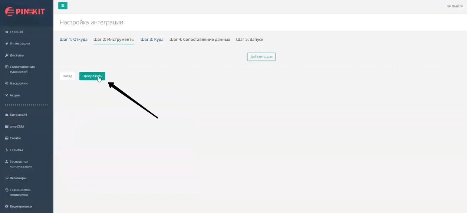Open Интеграции in the sidebar
The image size is (467, 213).
pyautogui.click(x=20, y=43)
